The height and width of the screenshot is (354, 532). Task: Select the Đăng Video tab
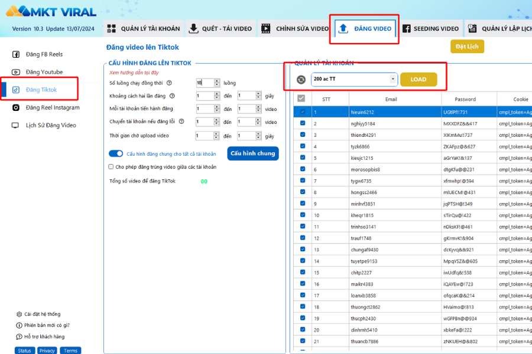(365, 28)
